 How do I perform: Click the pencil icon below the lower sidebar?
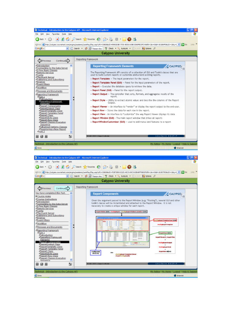(x=70, y=264)
